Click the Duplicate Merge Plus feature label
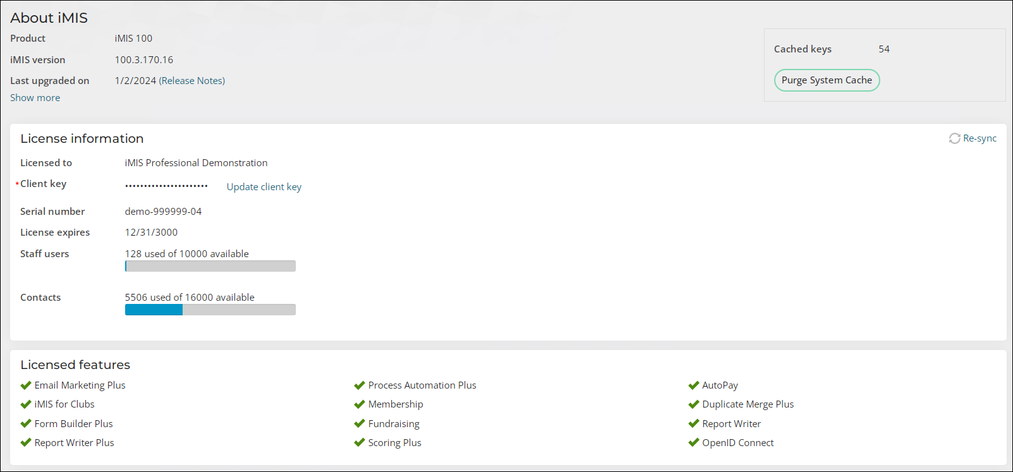This screenshot has height=472, width=1013. [748, 404]
